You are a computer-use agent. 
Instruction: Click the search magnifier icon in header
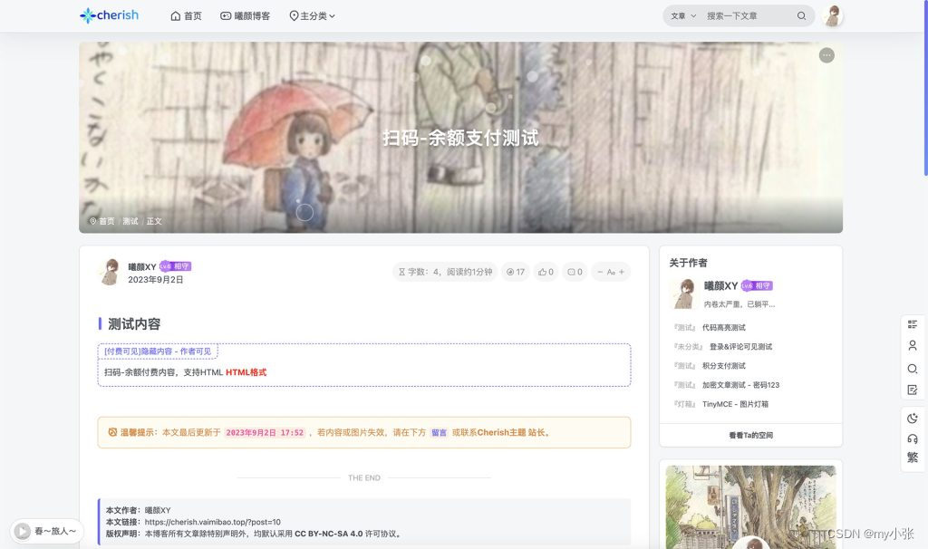(801, 16)
